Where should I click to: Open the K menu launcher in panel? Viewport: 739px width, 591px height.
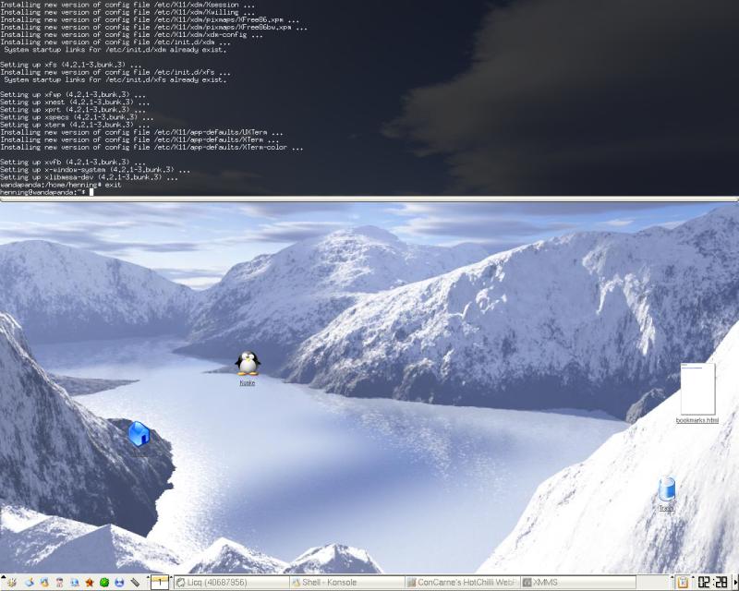tap(12, 583)
